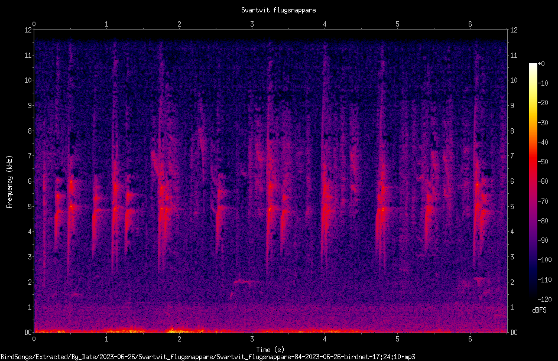Click the '-90' value on the color scale
Viewport: 558px width, 361px height.
(x=543, y=240)
